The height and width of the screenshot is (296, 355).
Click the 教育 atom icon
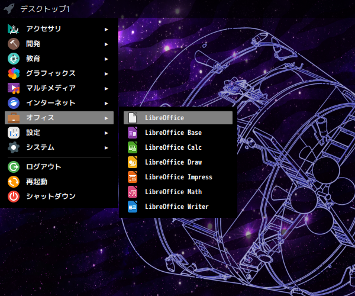pos(14,59)
